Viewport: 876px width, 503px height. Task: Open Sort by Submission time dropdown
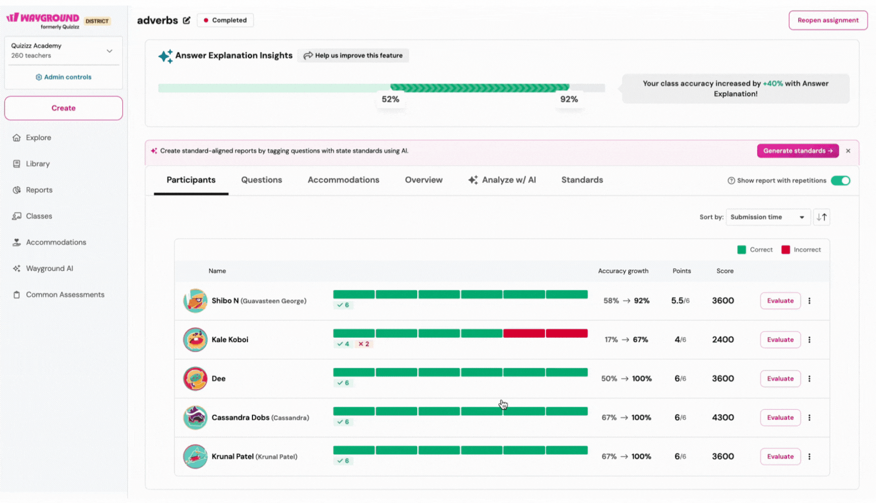768,217
